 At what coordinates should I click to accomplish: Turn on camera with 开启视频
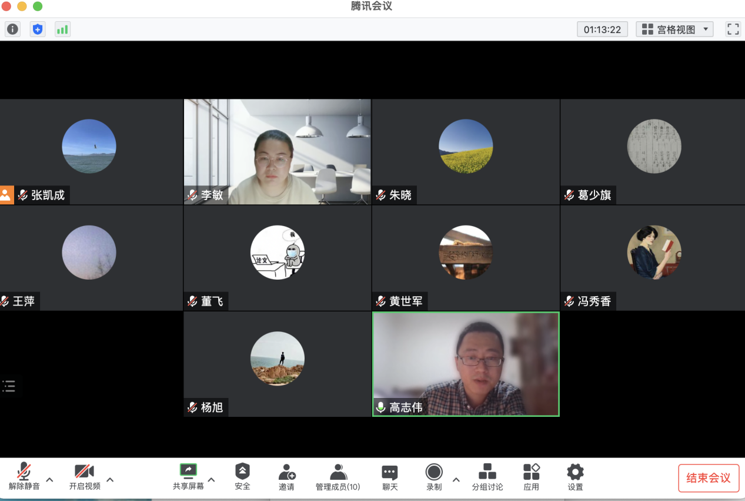click(85, 476)
